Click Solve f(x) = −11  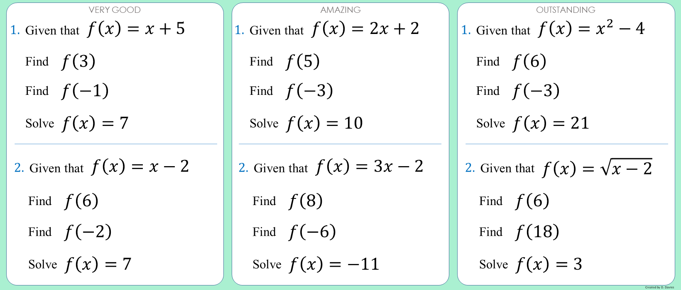coord(316,264)
